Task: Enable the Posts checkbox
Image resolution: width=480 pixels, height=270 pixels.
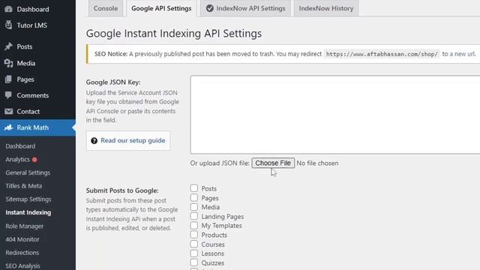Action: (x=193, y=188)
